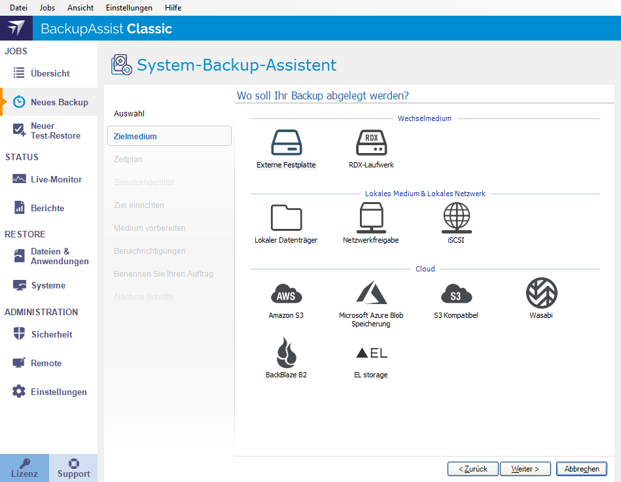621x482 pixels.
Task: Cancel the wizard with Abbrechen
Action: 581,469
